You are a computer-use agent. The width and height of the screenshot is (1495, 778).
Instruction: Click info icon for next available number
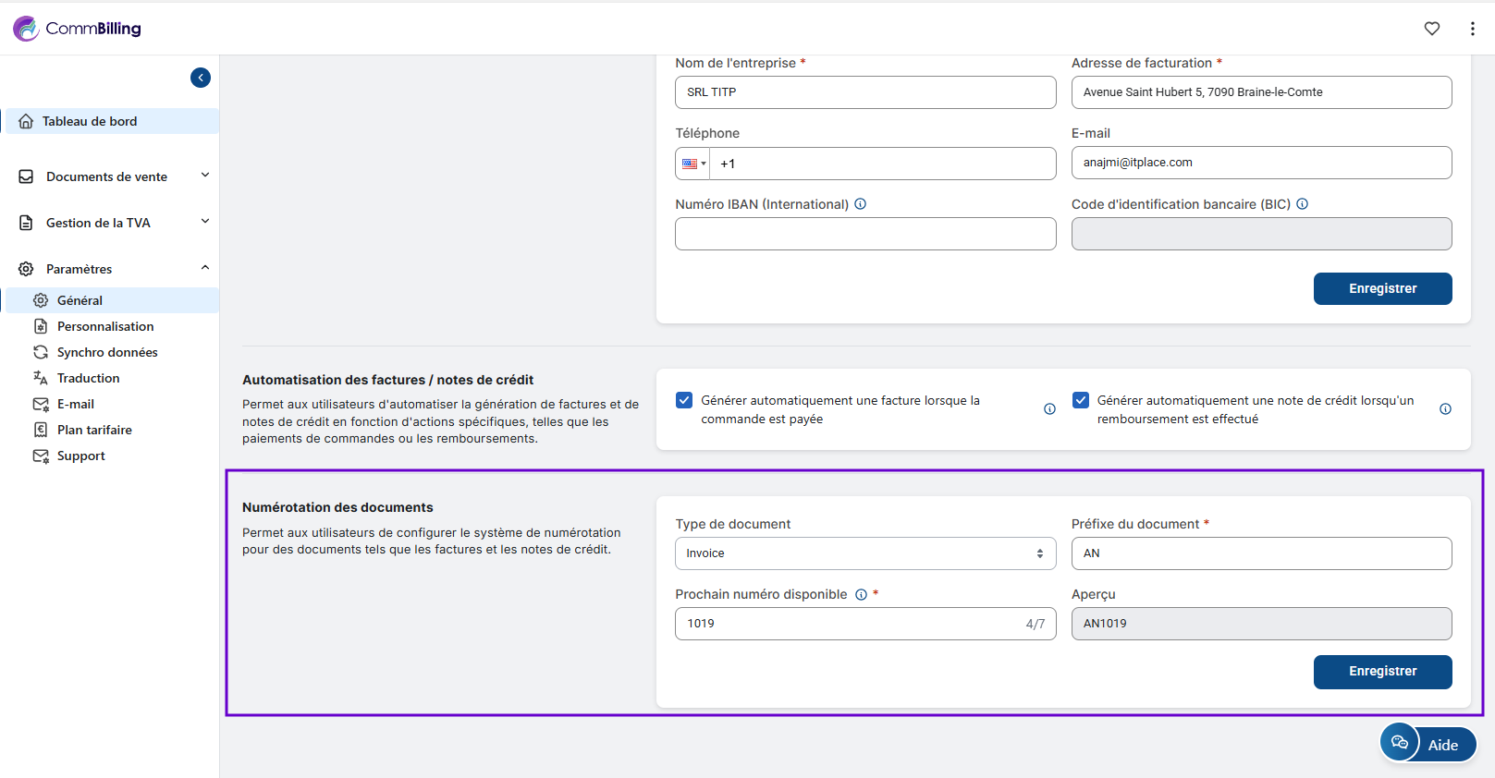(861, 595)
